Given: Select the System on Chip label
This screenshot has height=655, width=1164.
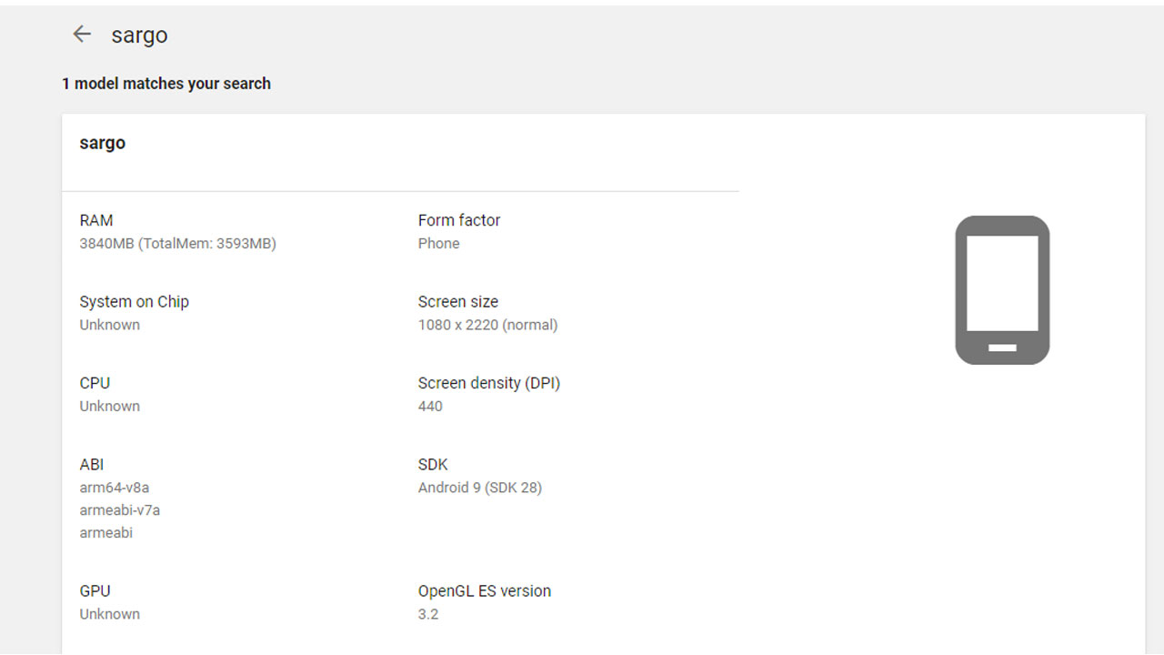Looking at the screenshot, I should tap(135, 302).
